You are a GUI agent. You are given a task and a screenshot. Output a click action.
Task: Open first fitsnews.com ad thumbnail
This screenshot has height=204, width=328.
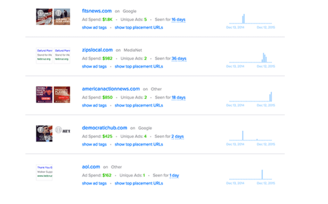click(x=44, y=17)
